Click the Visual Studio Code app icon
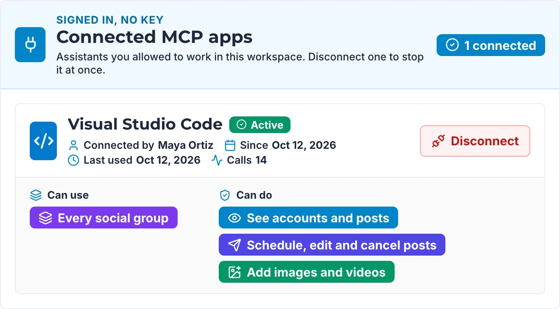Viewport: 560px width, 309px height. coord(43,141)
